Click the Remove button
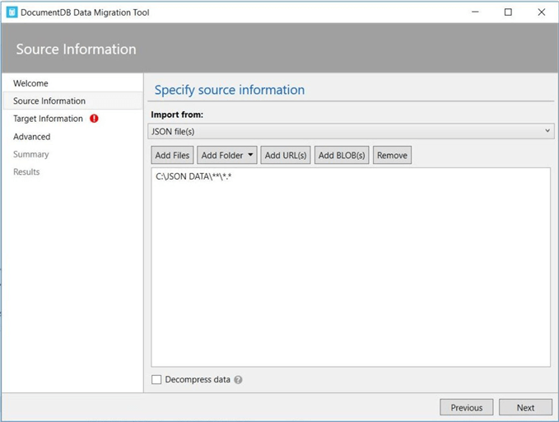 [x=392, y=155]
